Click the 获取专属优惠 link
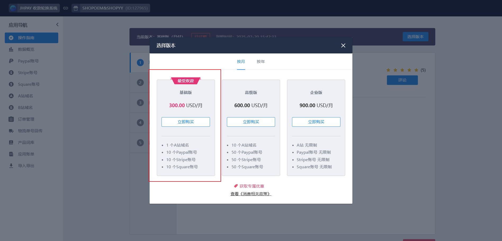The height and width of the screenshot is (241, 502). pyautogui.click(x=252, y=186)
